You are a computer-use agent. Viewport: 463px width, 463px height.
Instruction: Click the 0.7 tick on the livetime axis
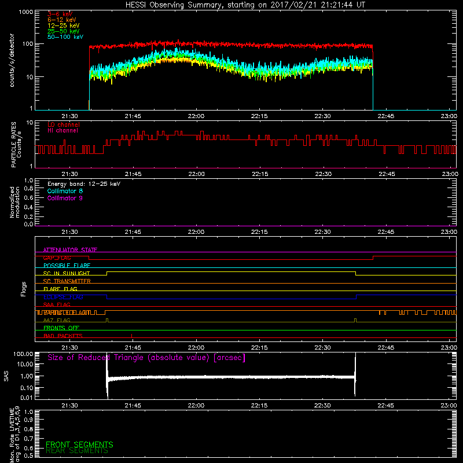click(x=28, y=439)
